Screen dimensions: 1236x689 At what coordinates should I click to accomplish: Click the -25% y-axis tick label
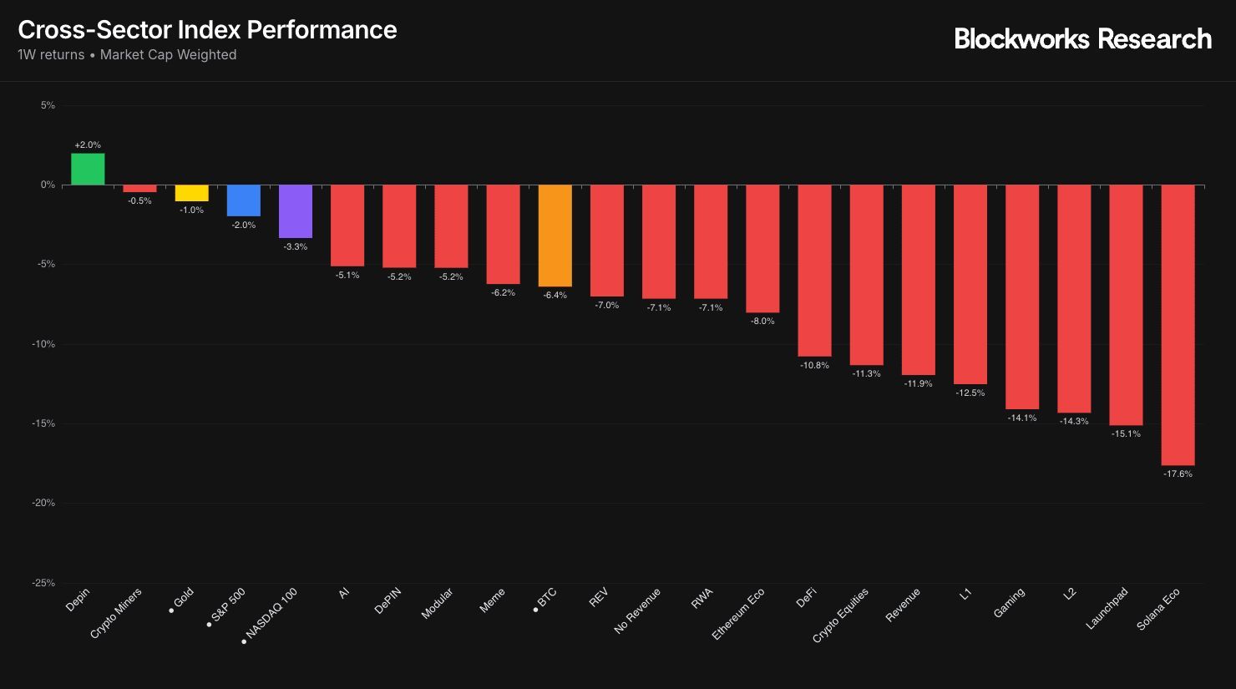coord(43,583)
